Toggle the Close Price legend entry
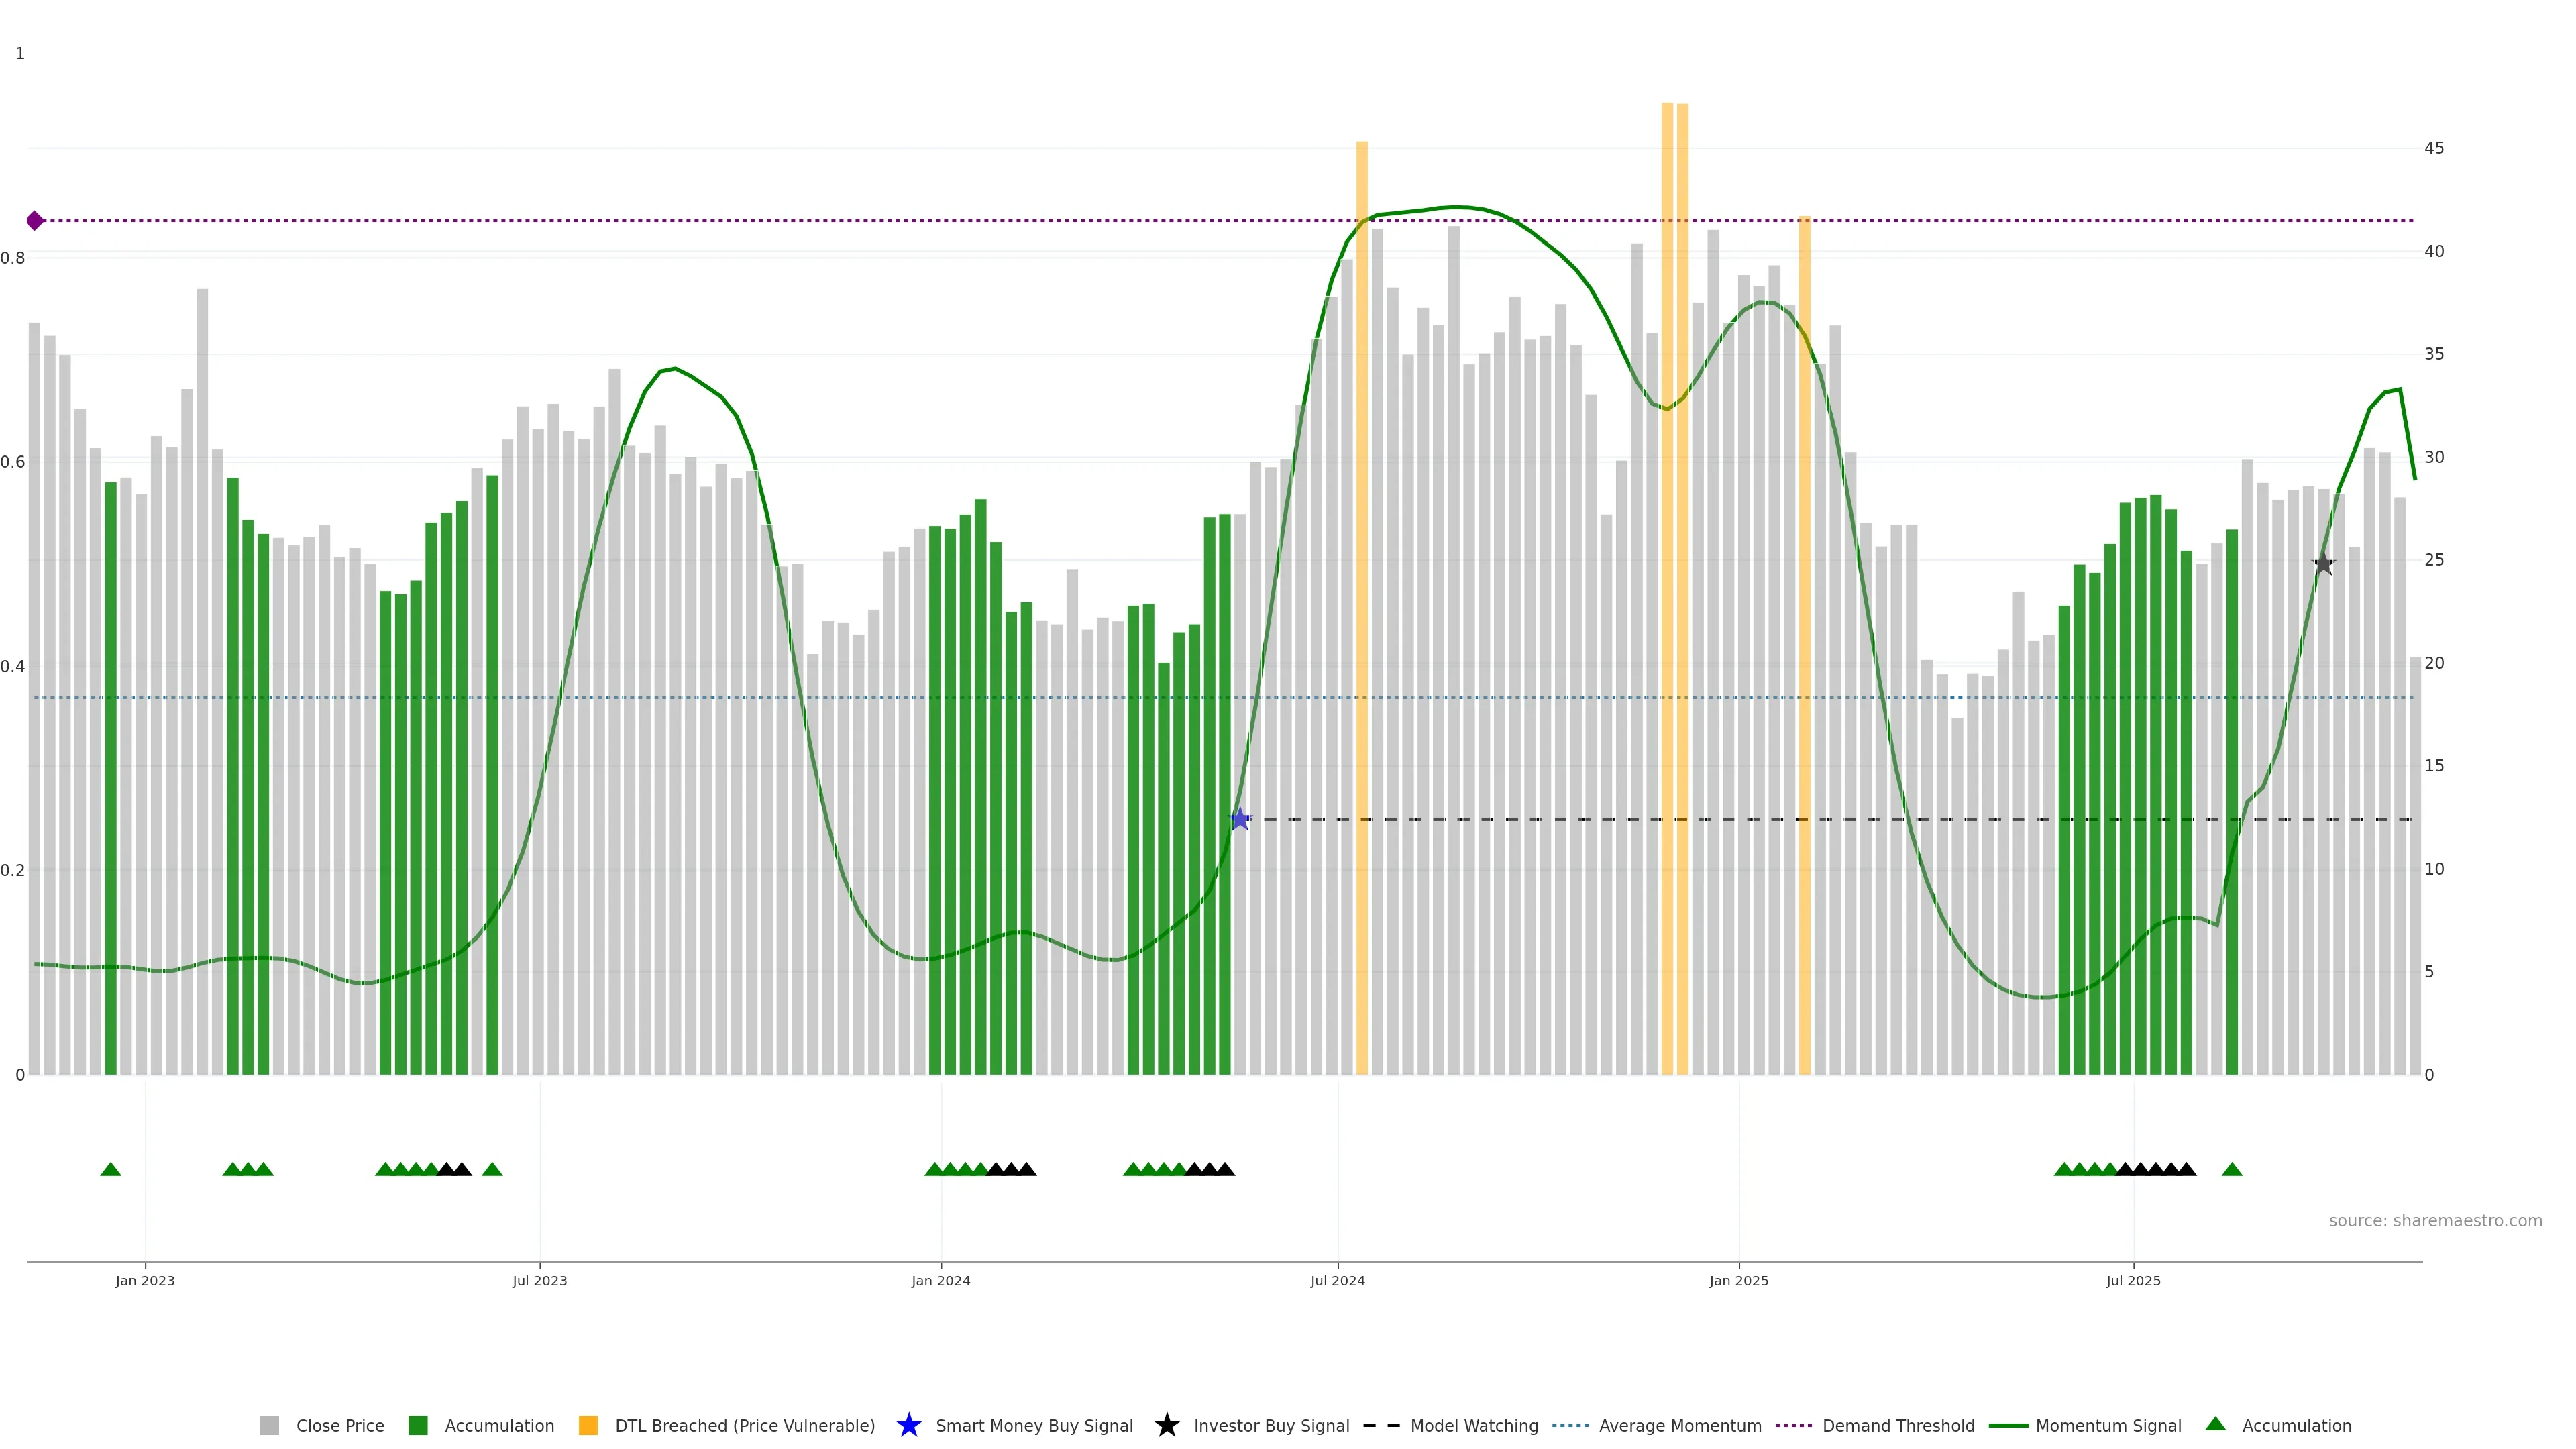 pyautogui.click(x=339, y=1425)
